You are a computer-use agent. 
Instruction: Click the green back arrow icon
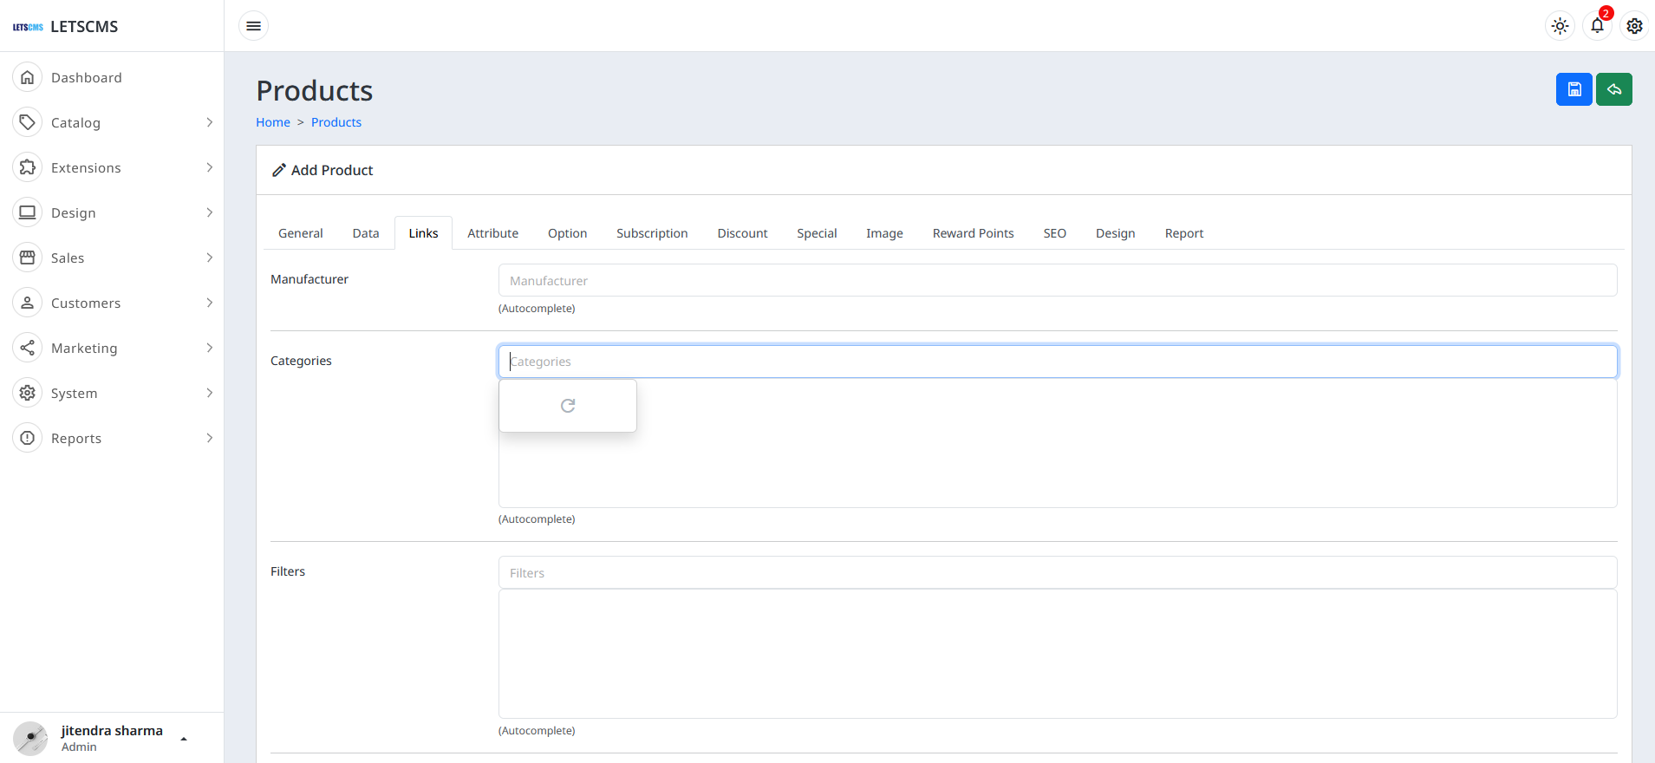(1613, 89)
